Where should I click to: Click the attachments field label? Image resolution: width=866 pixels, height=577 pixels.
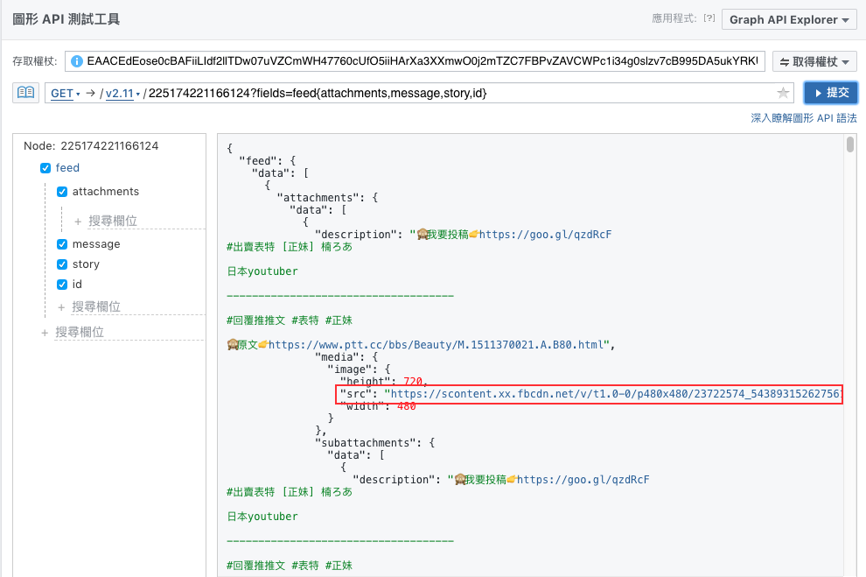click(106, 192)
